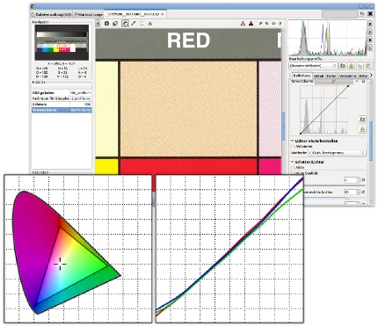This screenshot has width=378, height=327.
Task: Collapse the Lichter wiederherstellen section
Action: (x=293, y=141)
